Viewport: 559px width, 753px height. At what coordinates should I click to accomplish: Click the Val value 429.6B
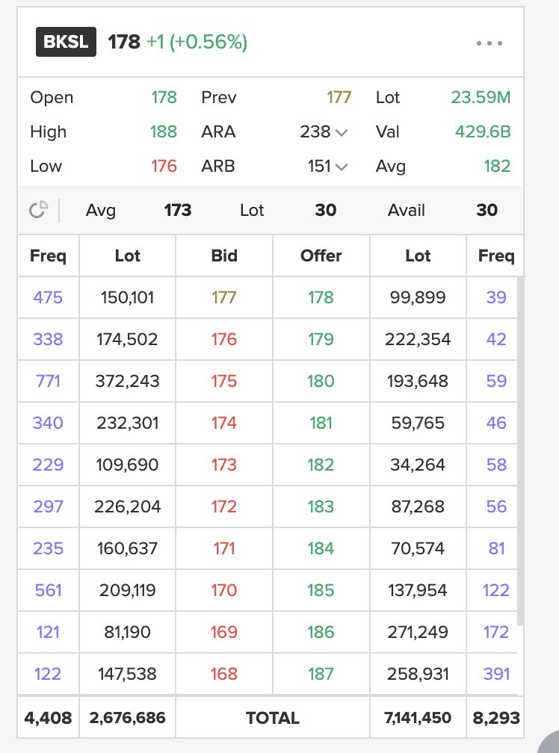(483, 131)
